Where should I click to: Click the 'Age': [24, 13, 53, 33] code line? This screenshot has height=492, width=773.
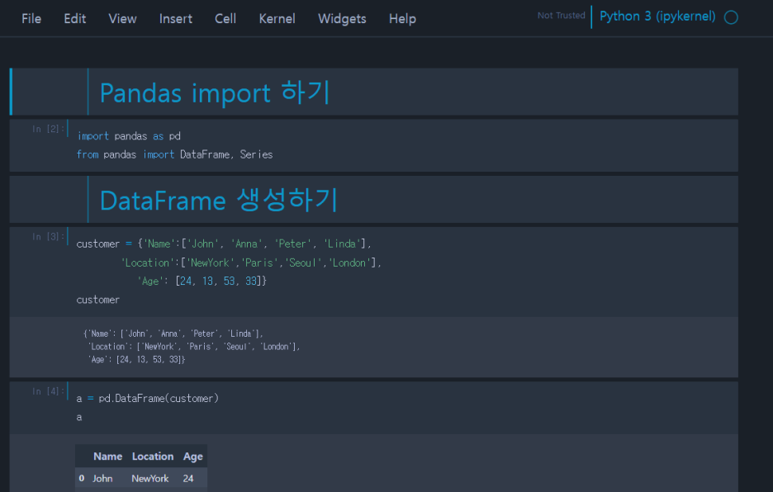click(x=202, y=281)
